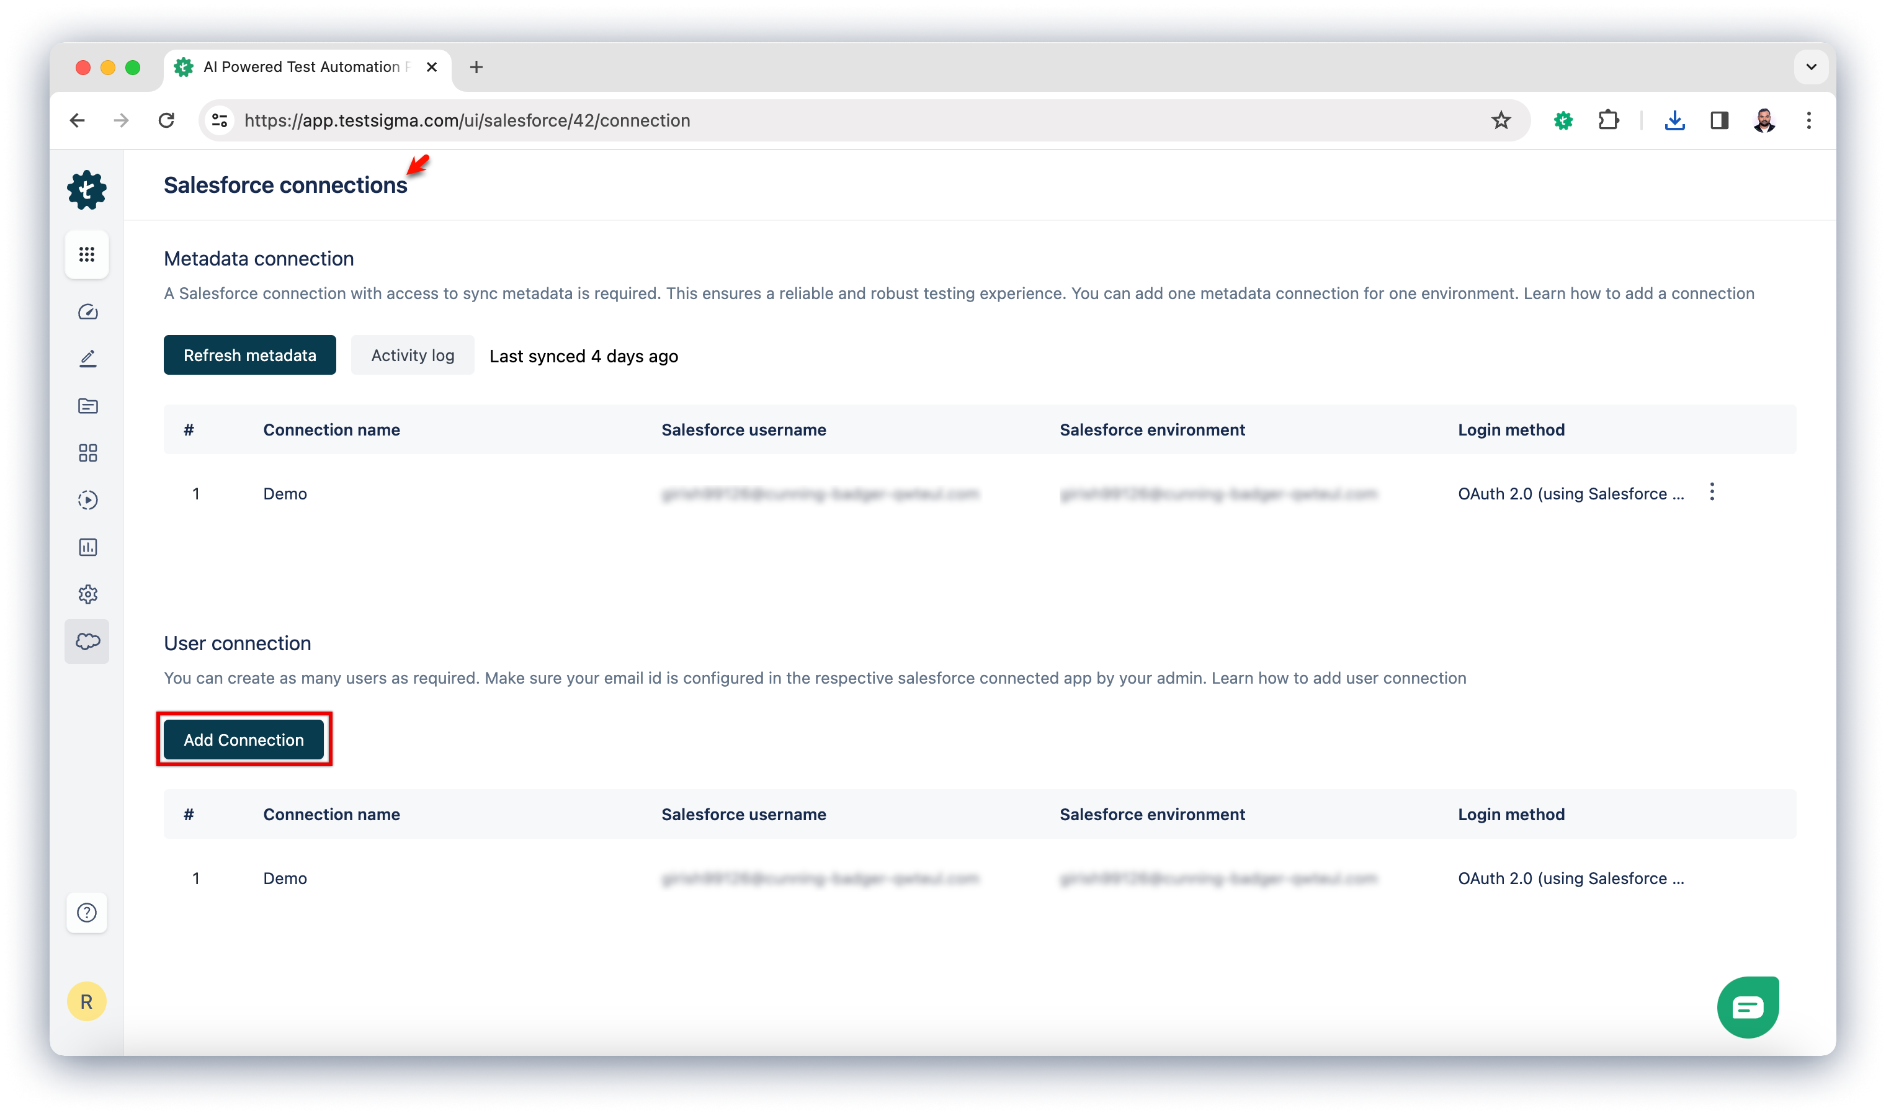
Task: Open the reports chart icon
Action: pyautogui.click(x=87, y=547)
